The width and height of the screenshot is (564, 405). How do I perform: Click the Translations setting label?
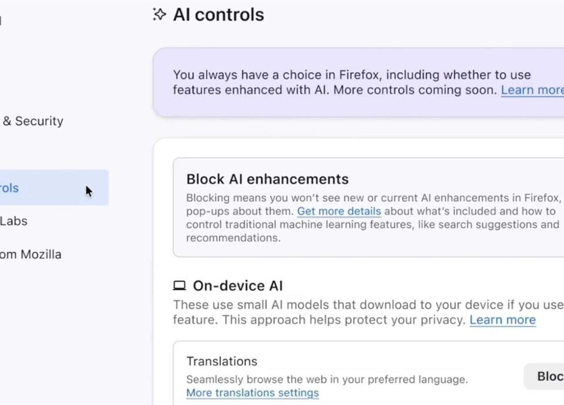pyautogui.click(x=221, y=362)
